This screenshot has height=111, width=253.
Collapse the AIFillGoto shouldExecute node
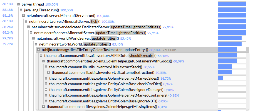tap(41, 56)
